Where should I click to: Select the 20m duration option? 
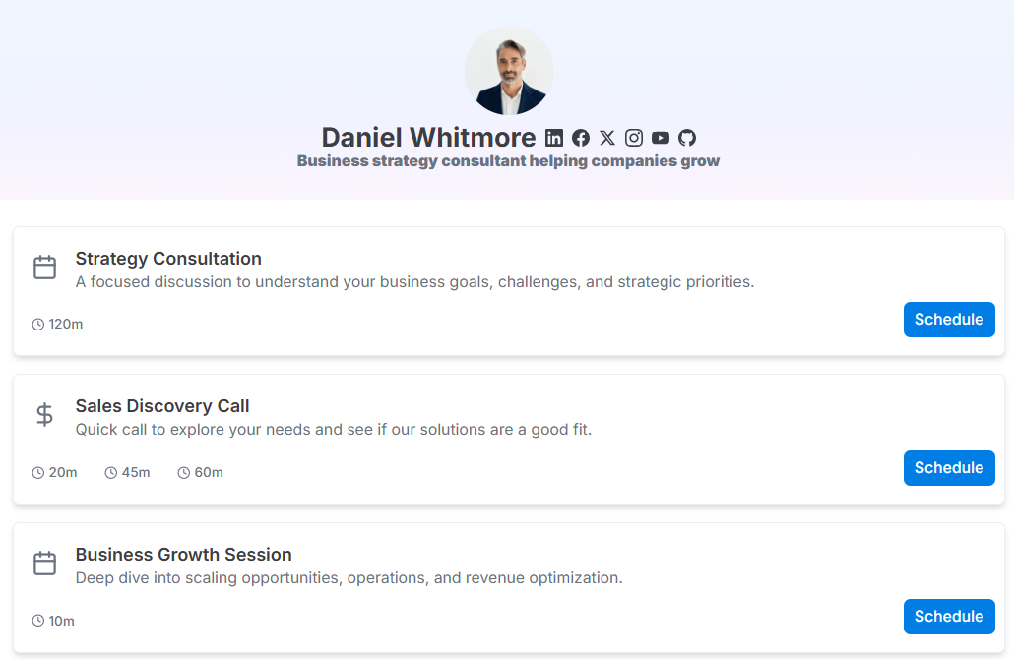point(55,473)
